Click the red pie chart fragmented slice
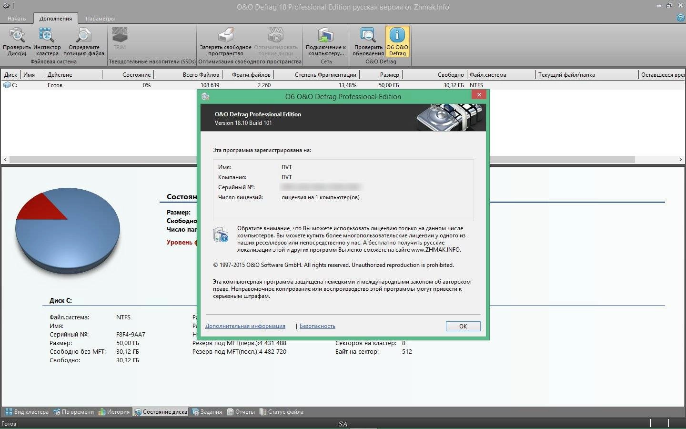 point(43,207)
